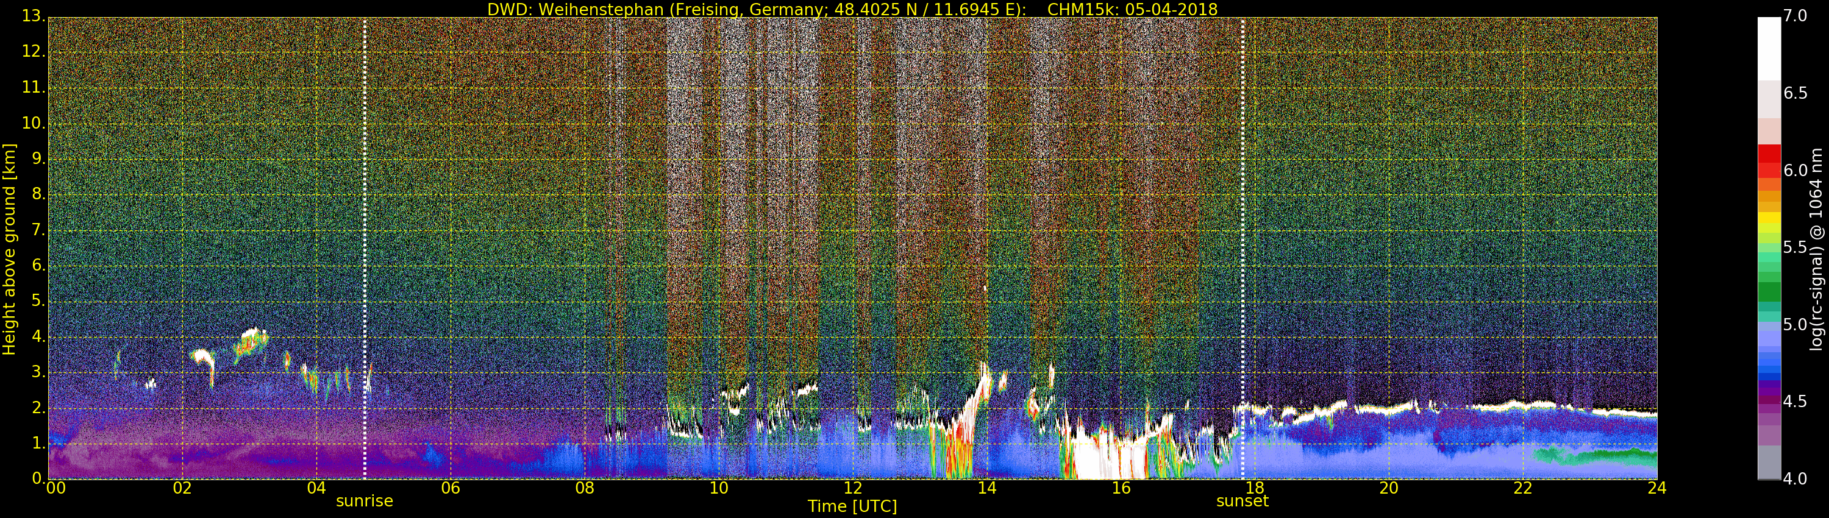Click the '7.0' value on the colorbar
Viewport: 1829px width, 518px height.
(x=1795, y=16)
